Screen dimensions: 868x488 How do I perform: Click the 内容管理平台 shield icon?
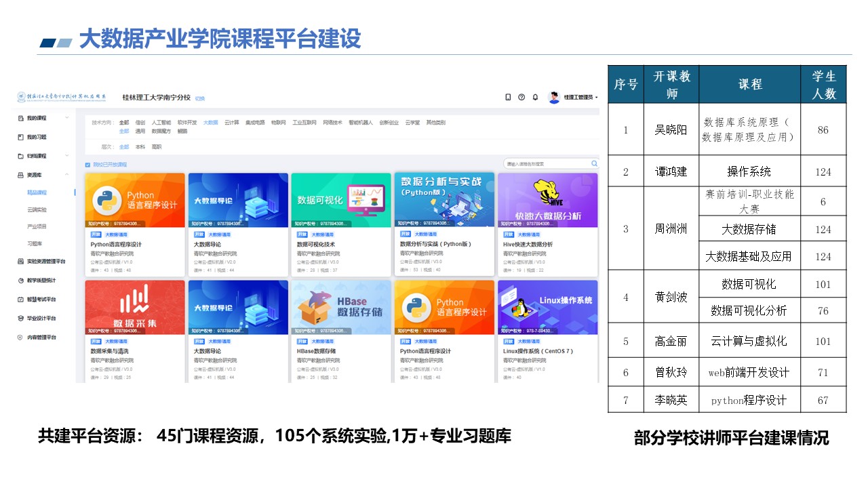pos(20,337)
